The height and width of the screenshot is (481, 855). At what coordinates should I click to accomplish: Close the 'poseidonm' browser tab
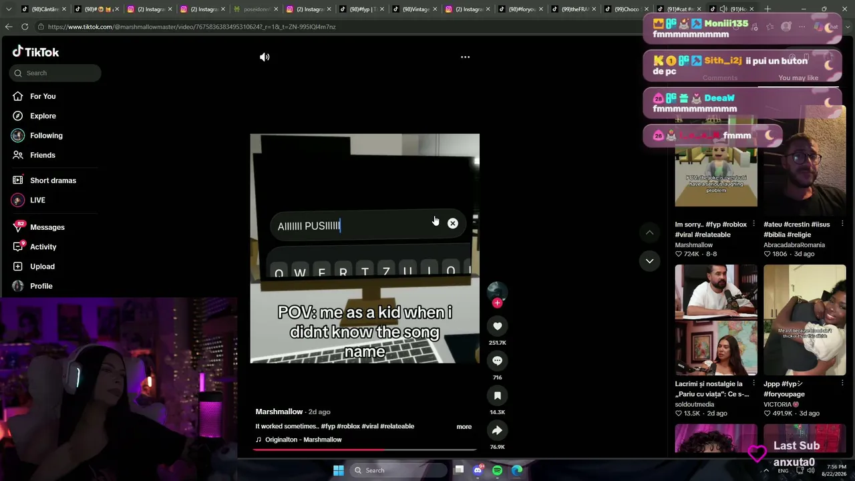[x=276, y=9]
